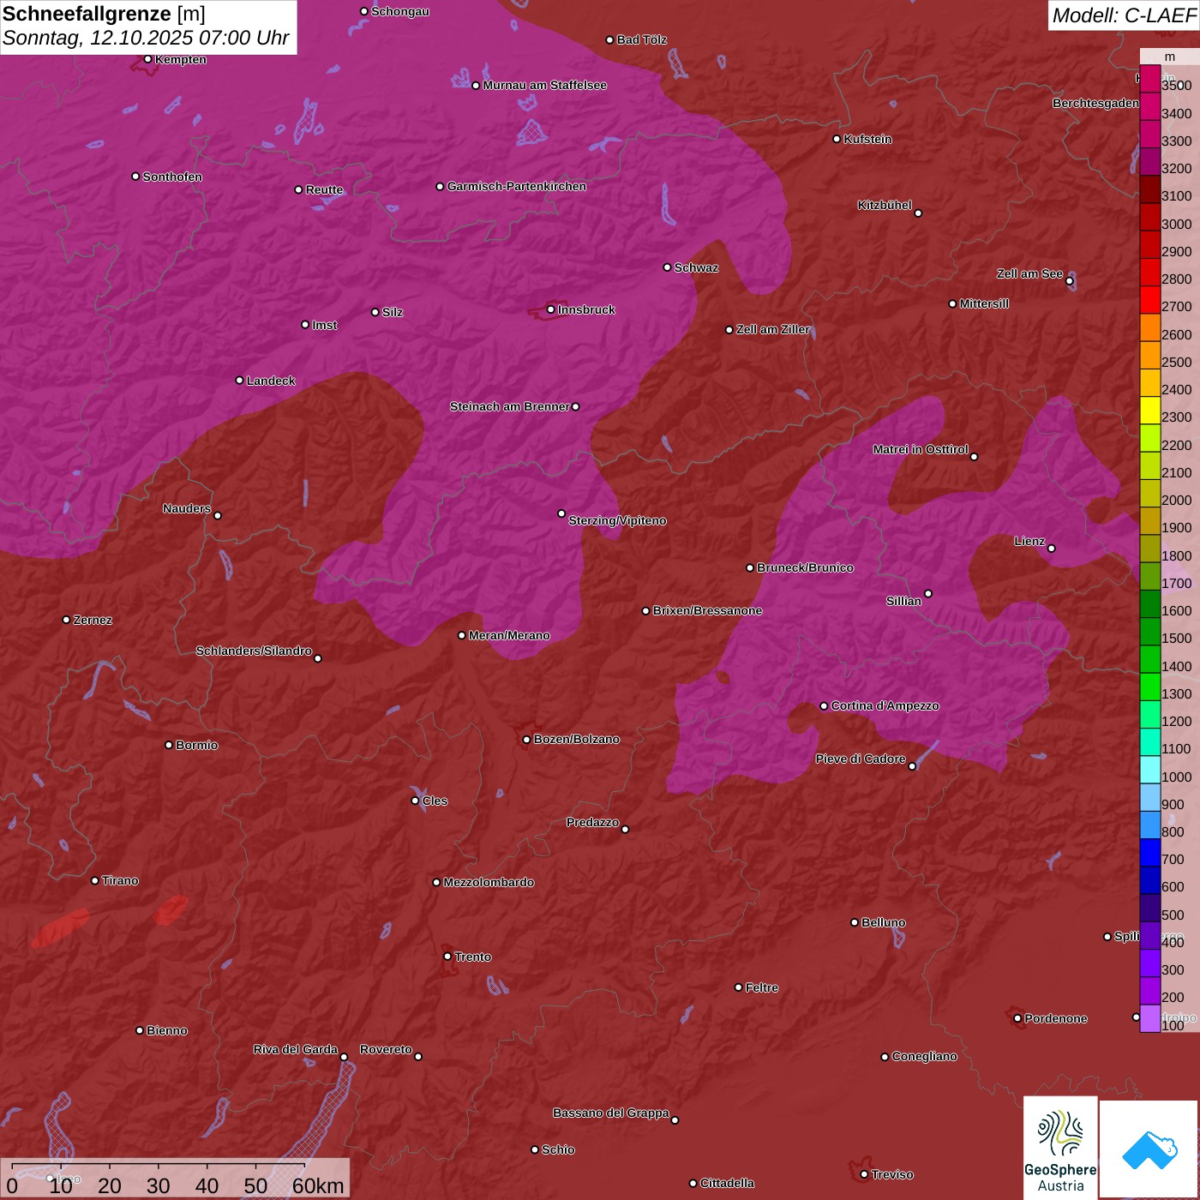This screenshot has width=1200, height=1200.
Task: Click the Cles label
Action: pyautogui.click(x=435, y=801)
